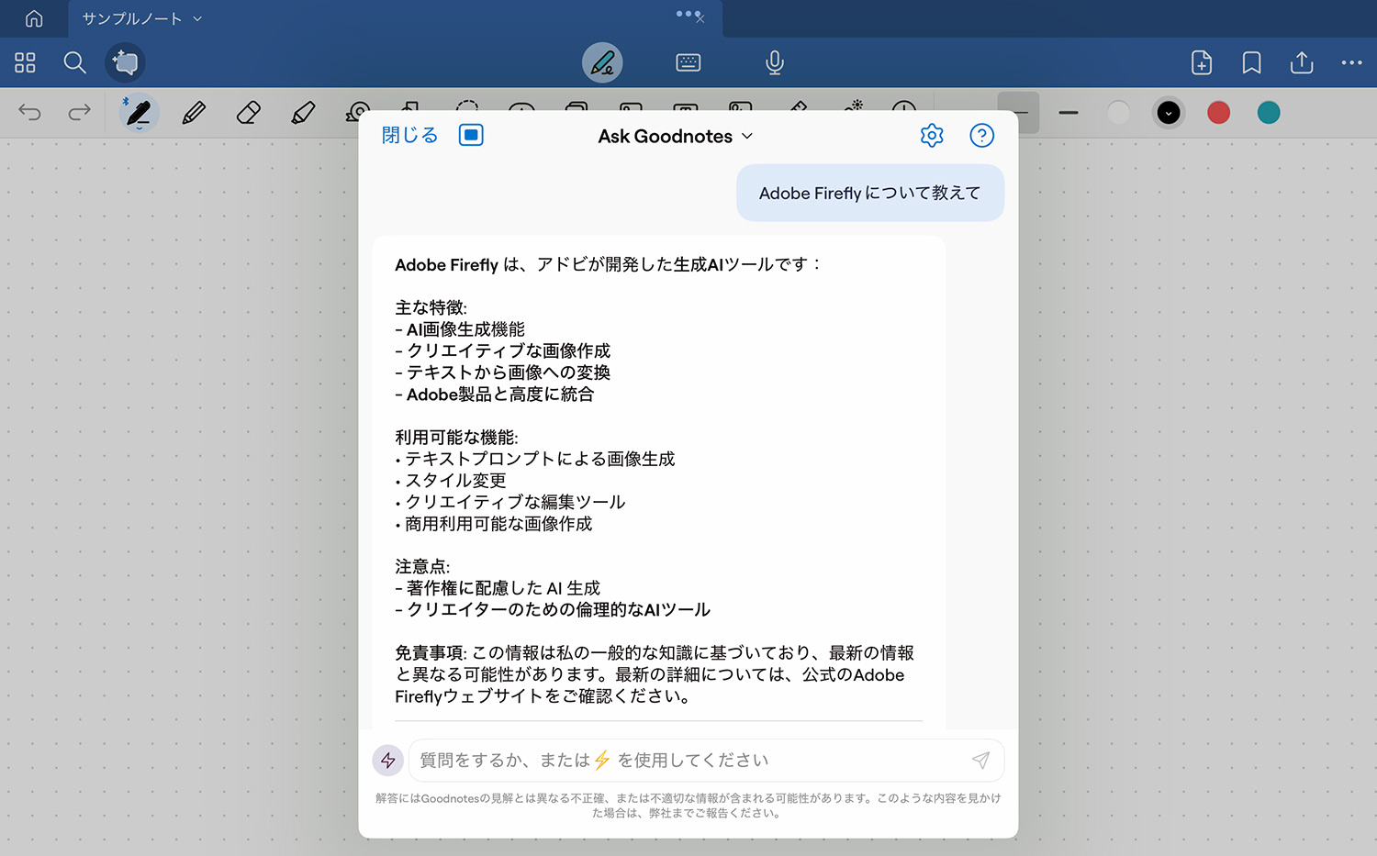Screen dimensions: 1377x856
Task: Bookmark the current page
Action: 1251,62
